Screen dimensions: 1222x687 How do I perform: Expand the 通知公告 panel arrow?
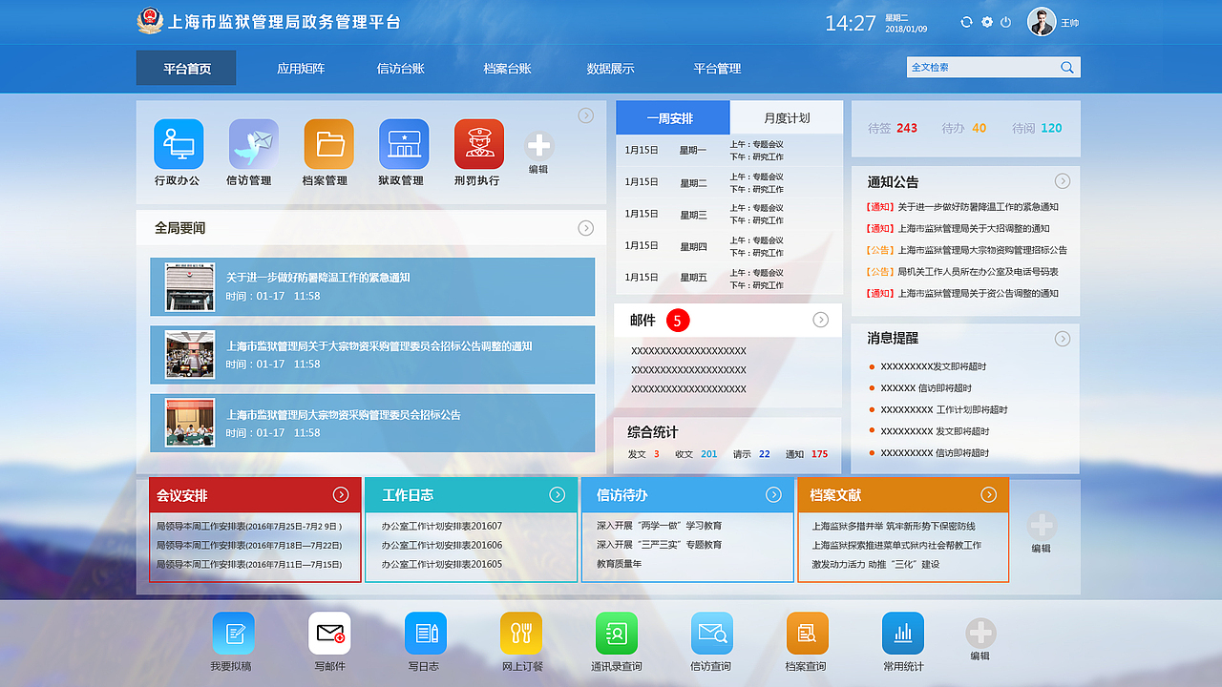[x=1063, y=180]
